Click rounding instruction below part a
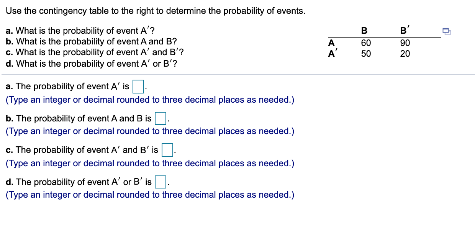This screenshot has height=249, width=475. (149, 100)
